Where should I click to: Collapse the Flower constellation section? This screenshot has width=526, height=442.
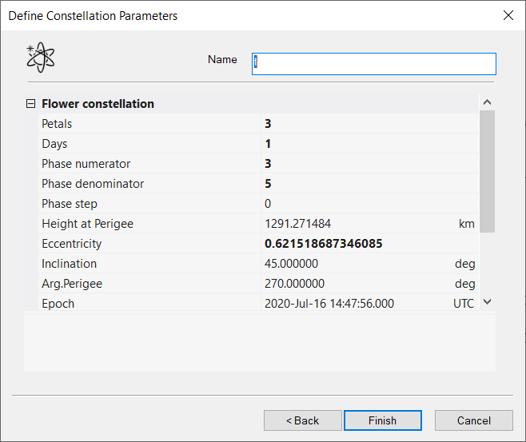point(31,104)
